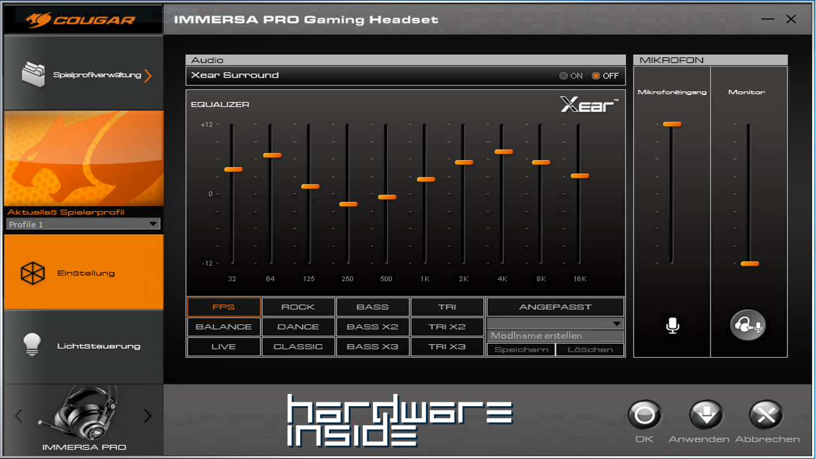Screen dimensions: 816x459
Task: Click the Monitor volume slider handle
Action: 750,264
